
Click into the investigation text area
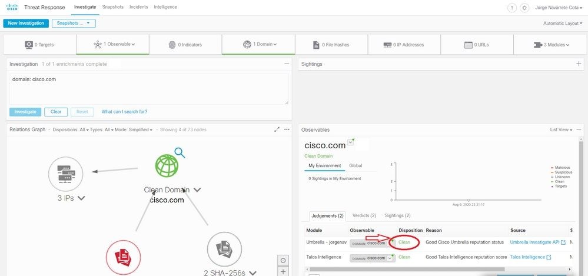[x=149, y=89]
